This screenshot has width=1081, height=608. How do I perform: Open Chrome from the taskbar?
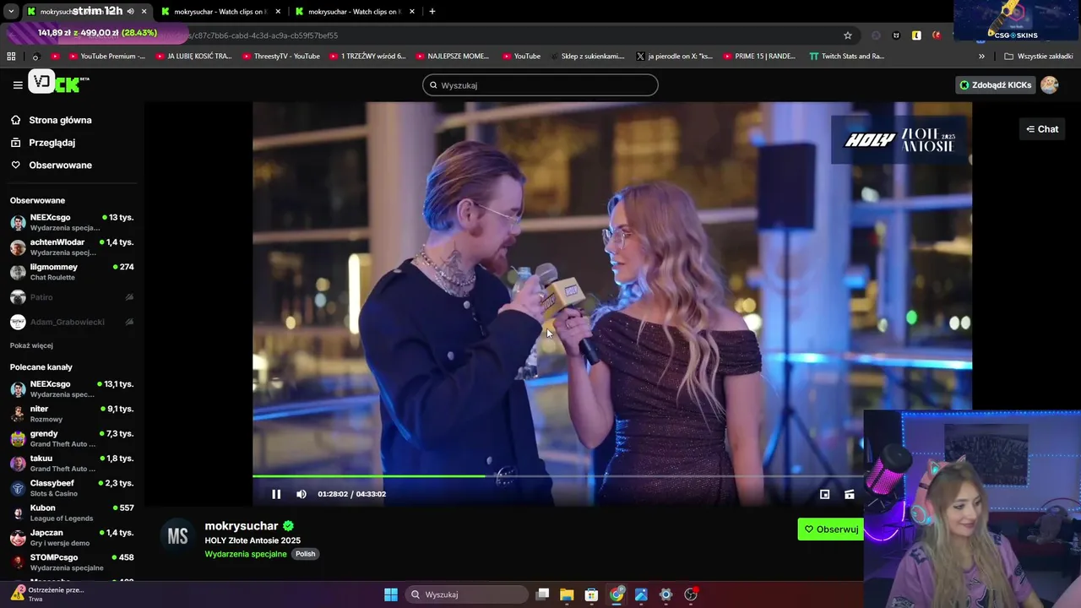pos(617,594)
